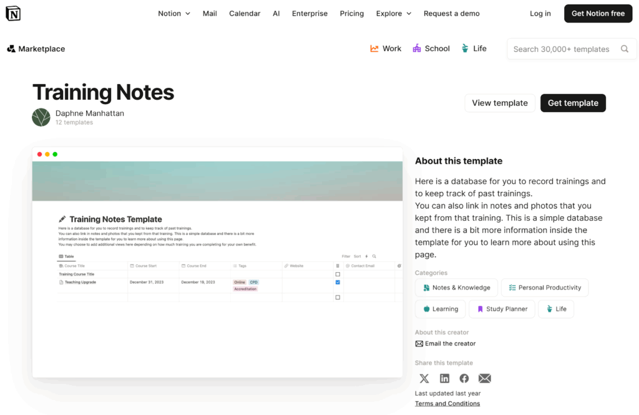Click the Online tag in preview
The image size is (639, 415).
240,282
